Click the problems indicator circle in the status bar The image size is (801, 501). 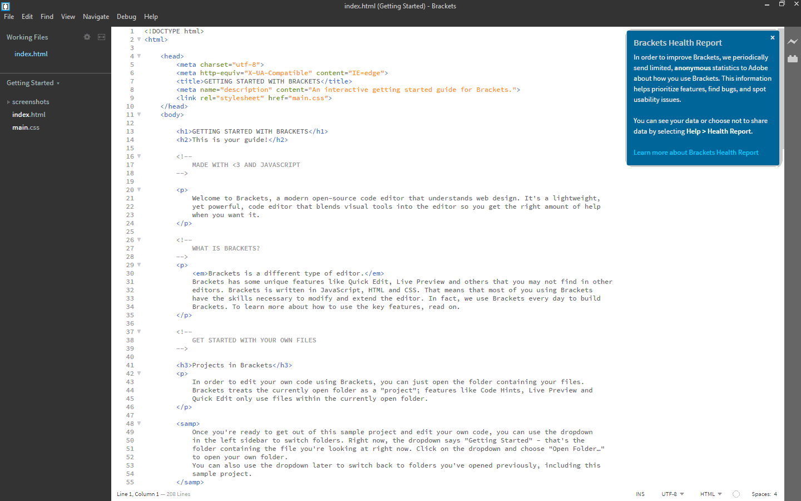click(x=735, y=494)
